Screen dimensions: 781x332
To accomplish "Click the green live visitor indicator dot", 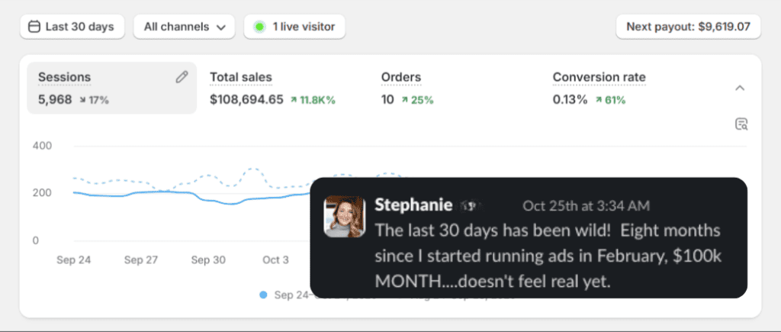I will [x=259, y=27].
